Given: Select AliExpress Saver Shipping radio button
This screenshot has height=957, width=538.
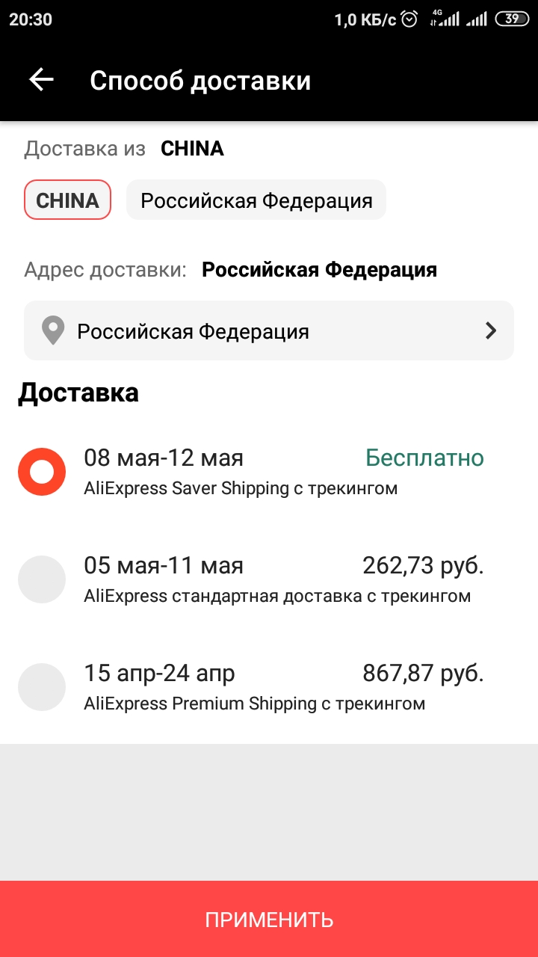Looking at the screenshot, I should (x=42, y=472).
